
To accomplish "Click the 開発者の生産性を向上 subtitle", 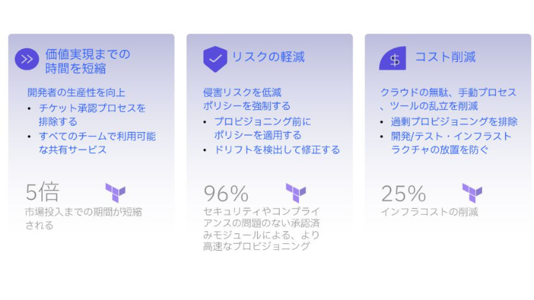I will click(76, 93).
